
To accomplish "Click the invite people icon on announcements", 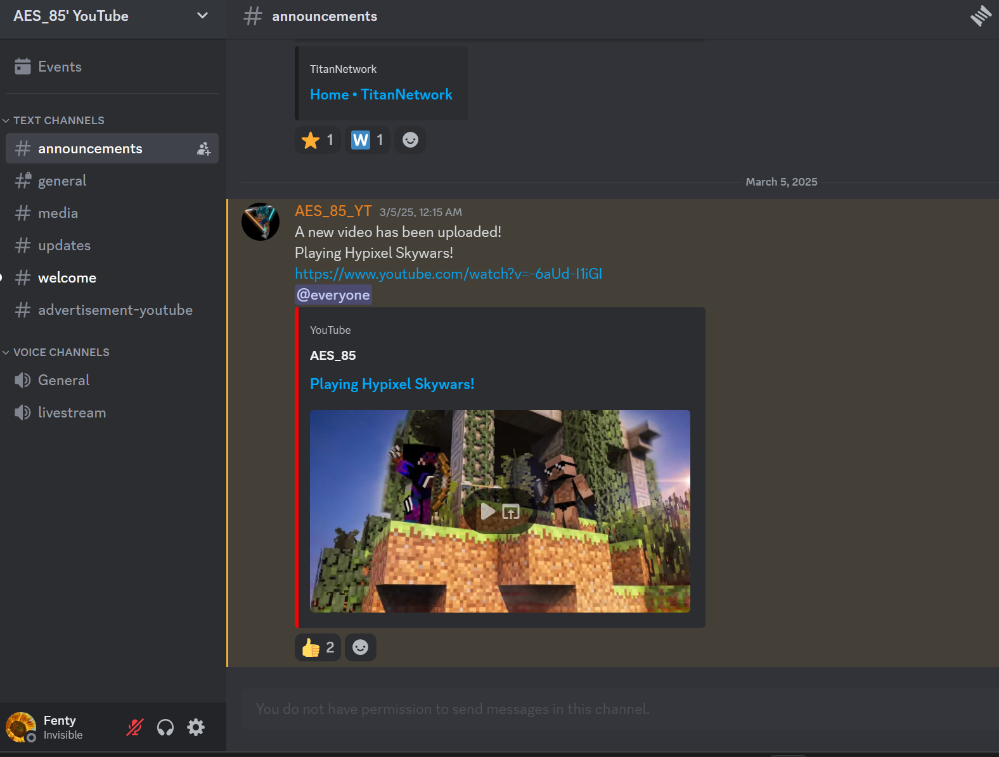I will tap(203, 149).
